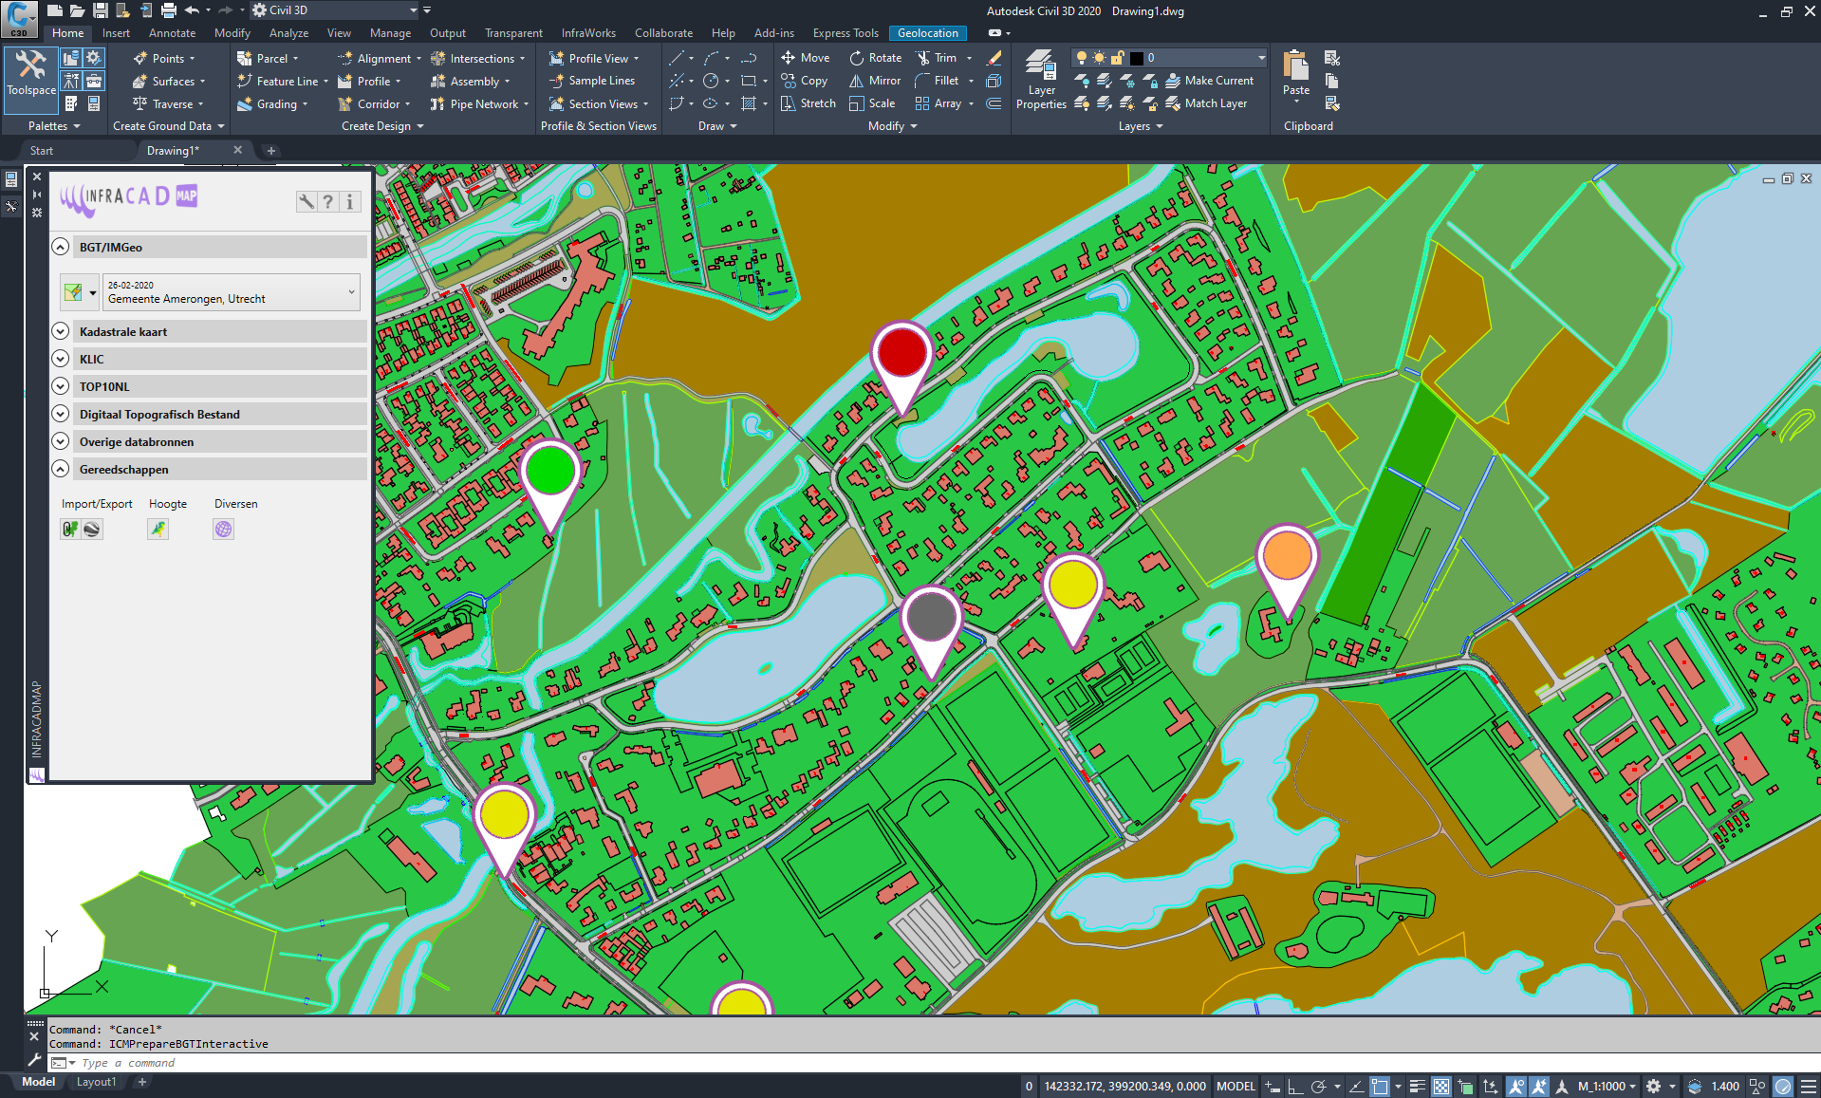Viewport: 1821px width, 1098px height.
Task: Toggle the layer lightbulb on/off icon
Action: pyautogui.click(x=1081, y=58)
